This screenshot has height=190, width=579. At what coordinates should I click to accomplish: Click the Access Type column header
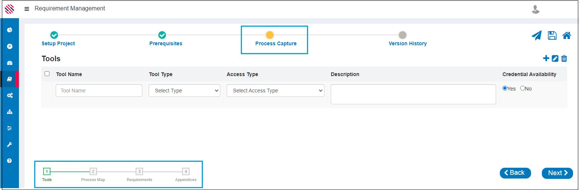242,74
